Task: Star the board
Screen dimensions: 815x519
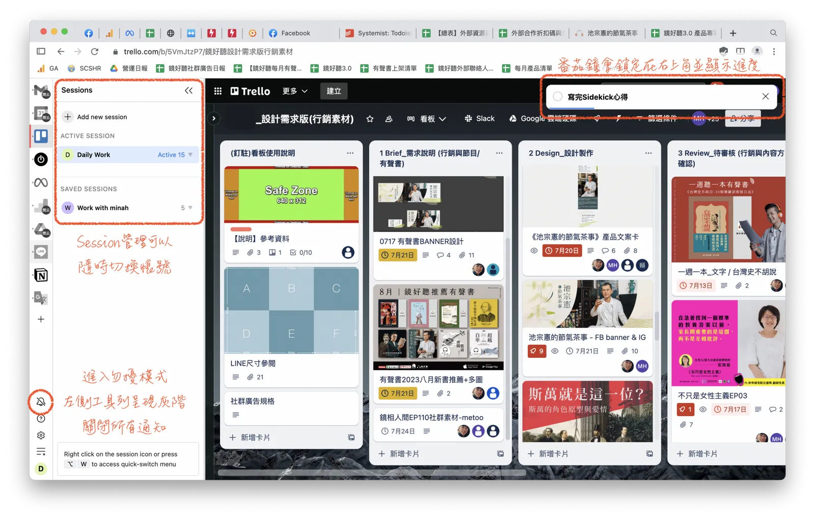Action: 370,119
